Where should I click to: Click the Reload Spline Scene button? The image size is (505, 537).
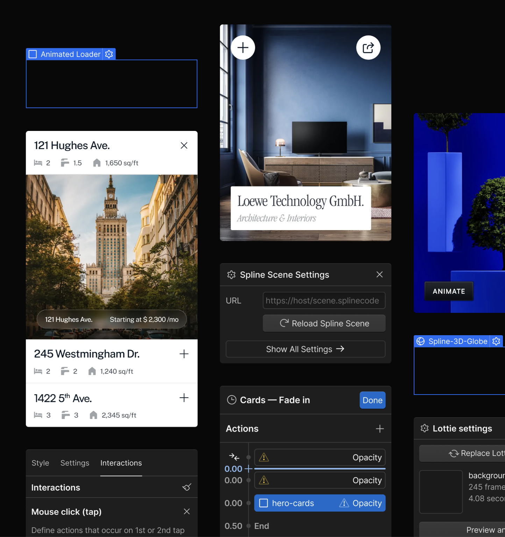(x=324, y=323)
